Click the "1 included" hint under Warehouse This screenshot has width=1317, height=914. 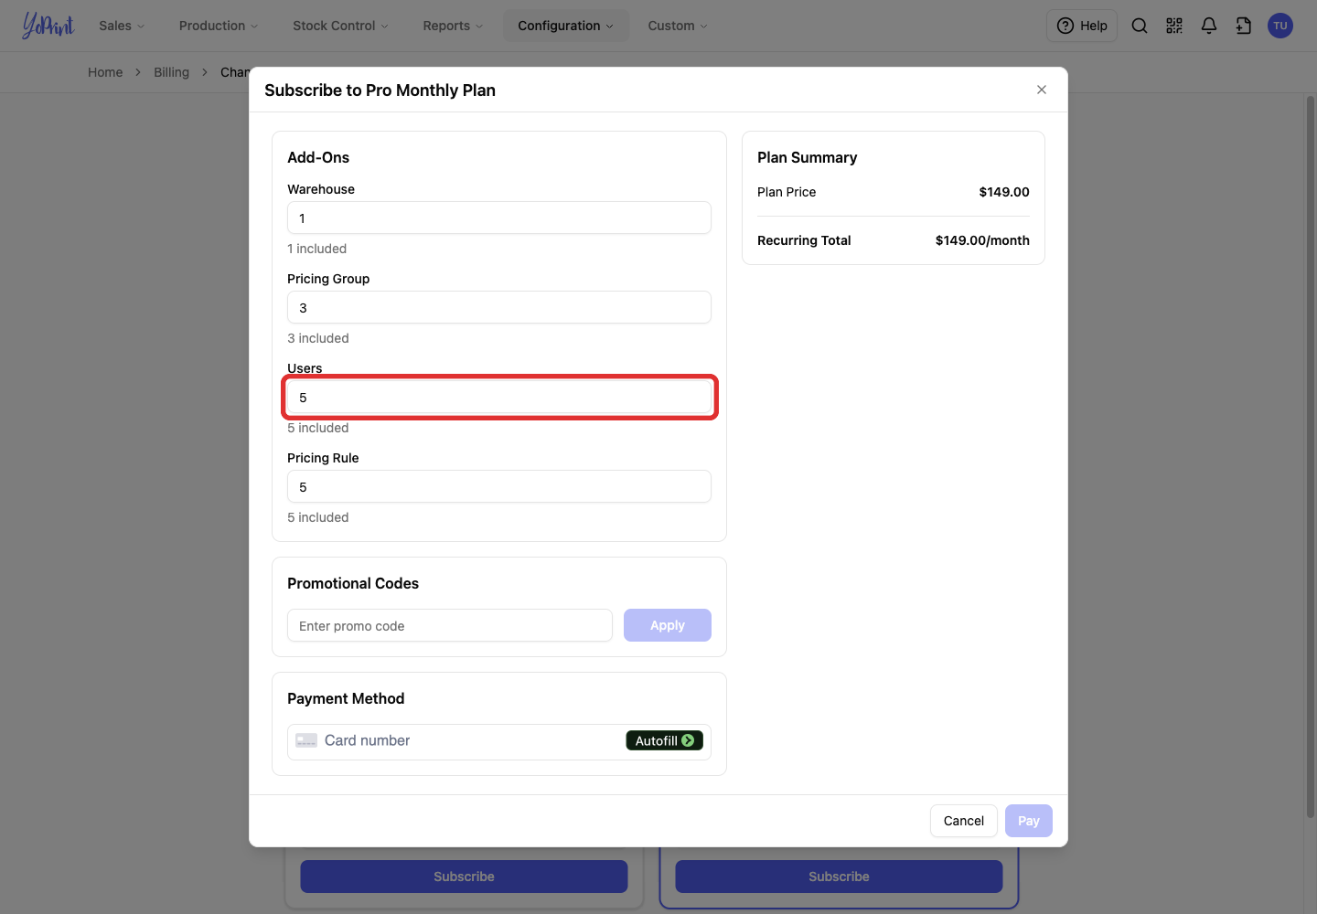(316, 249)
